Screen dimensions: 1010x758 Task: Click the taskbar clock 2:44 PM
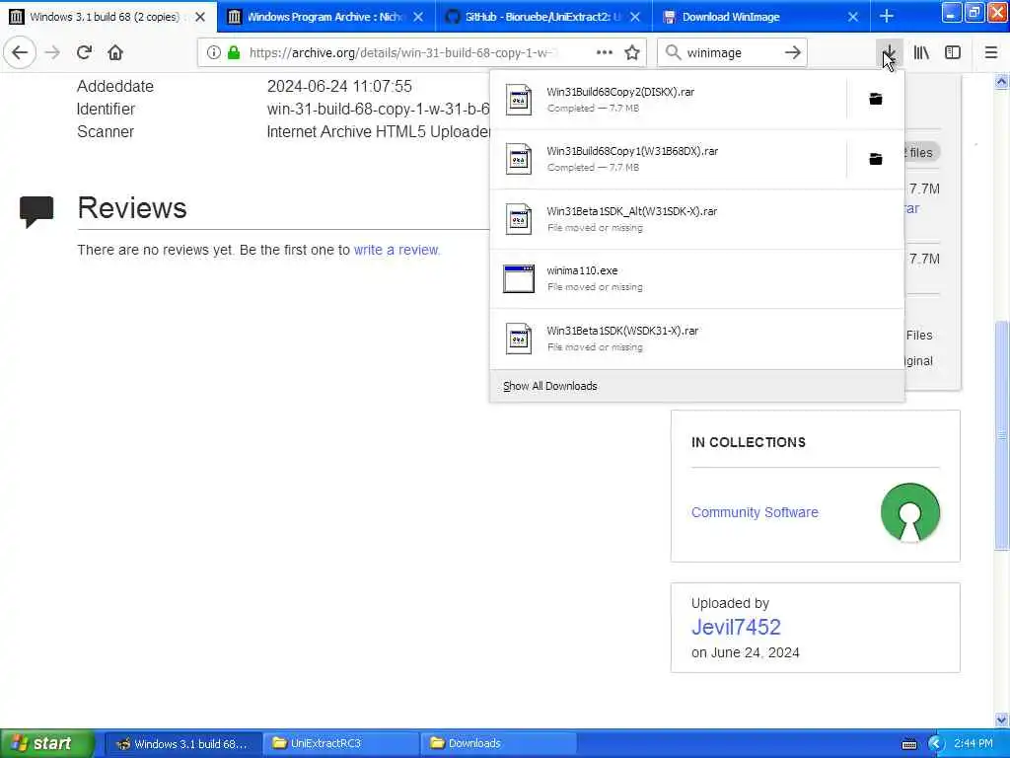[973, 743]
